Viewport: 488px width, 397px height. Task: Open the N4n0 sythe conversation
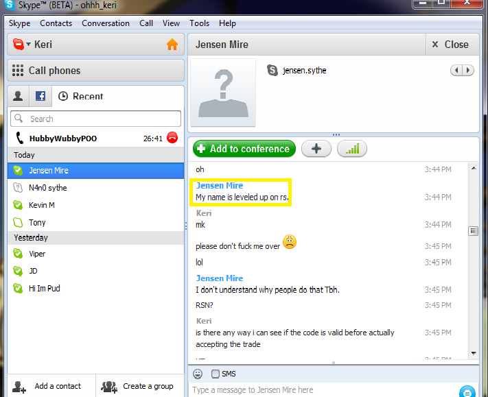[95, 188]
